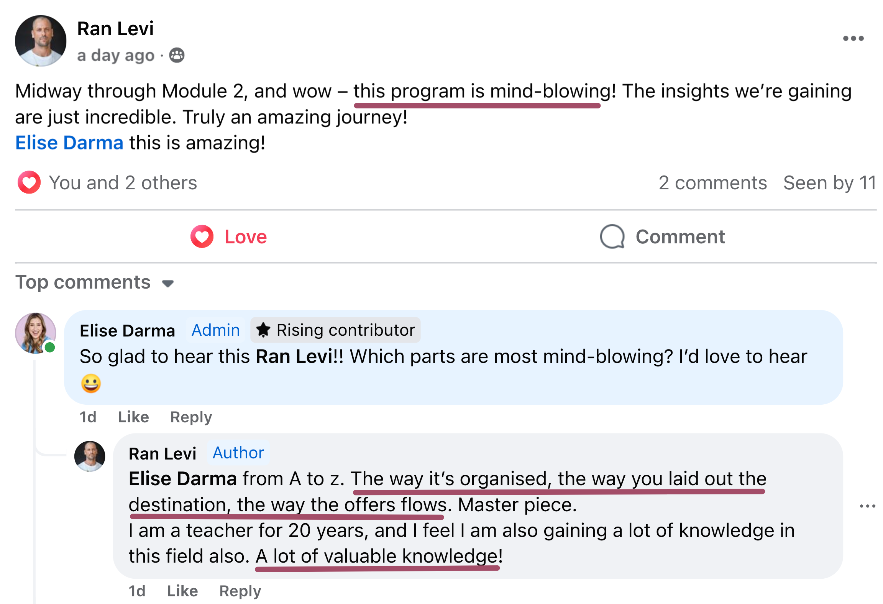Screen dimensions: 883x604
Task: Click Ran Levi's name in the post header
Action: click(x=115, y=29)
